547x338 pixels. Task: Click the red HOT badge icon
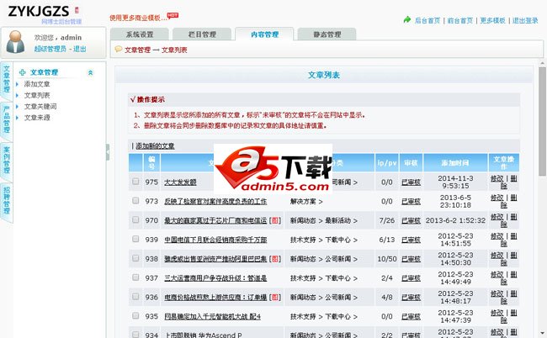pyautogui.click(x=173, y=15)
